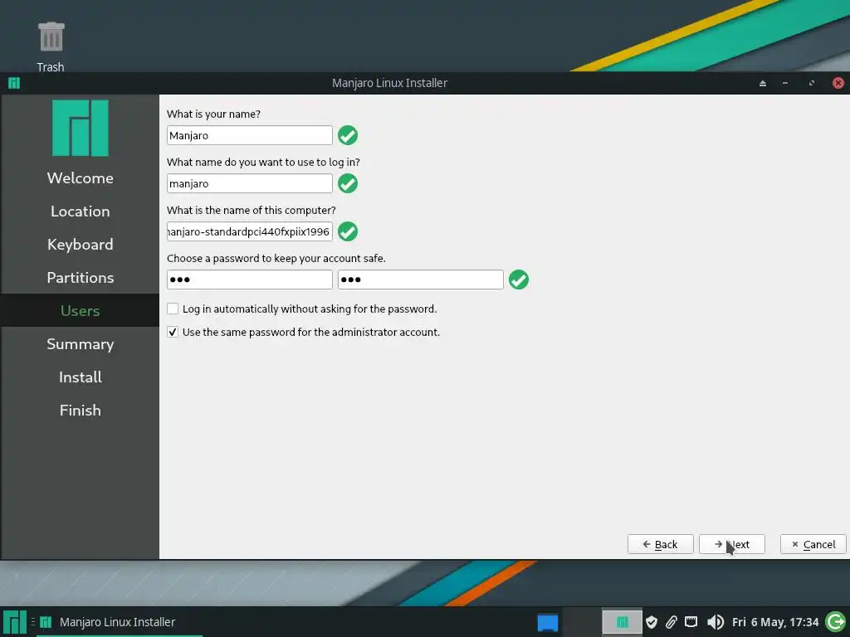Select the Keyboard step in the sidebar
Image resolution: width=850 pixels, height=637 pixels.
(x=81, y=245)
